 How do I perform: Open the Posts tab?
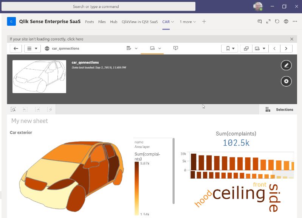click(89, 22)
